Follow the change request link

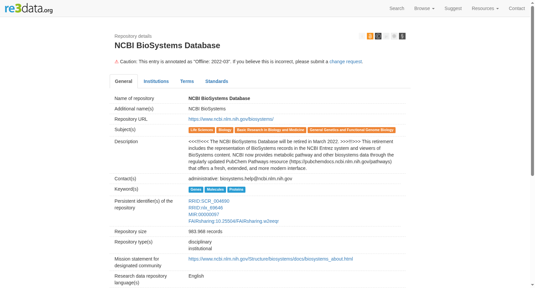point(345,62)
